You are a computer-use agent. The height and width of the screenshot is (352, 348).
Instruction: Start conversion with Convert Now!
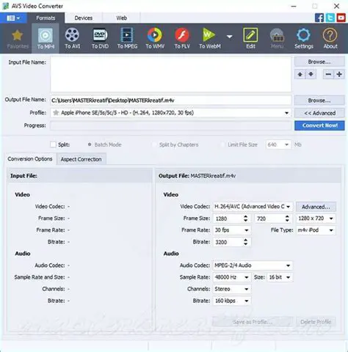(x=319, y=125)
